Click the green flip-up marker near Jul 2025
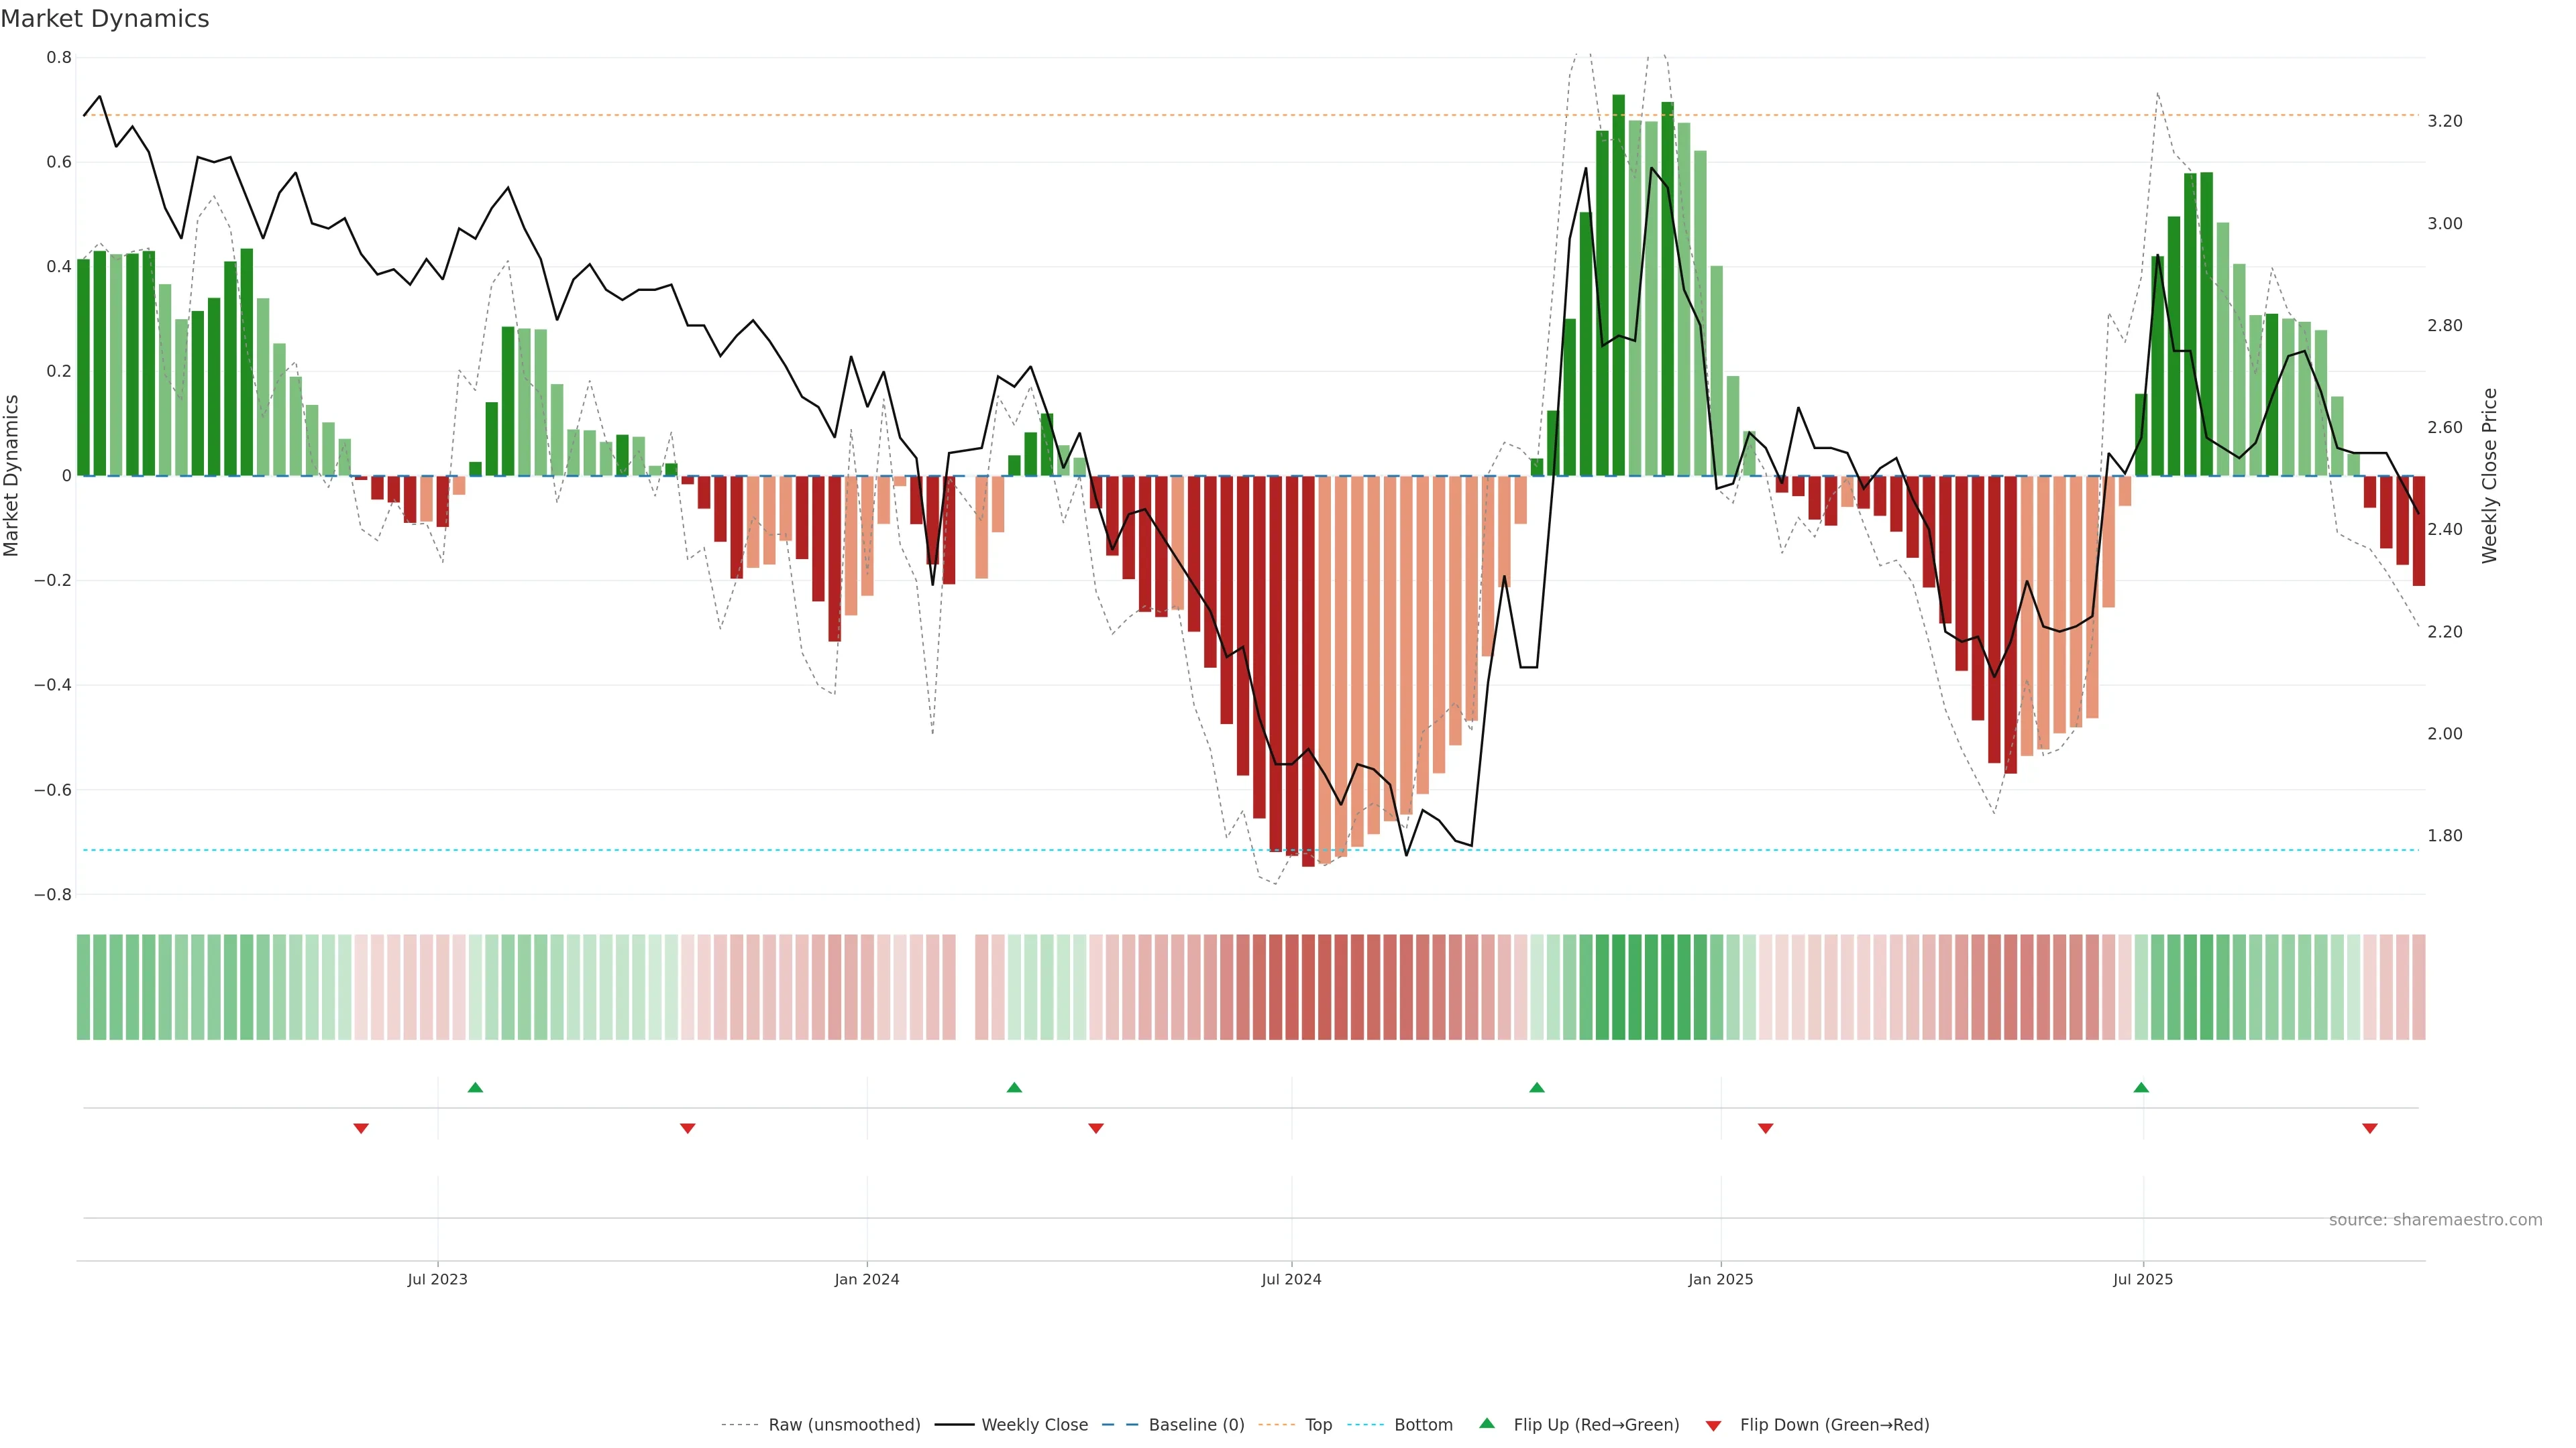The width and height of the screenshot is (2576, 1448). pos(2141,1087)
